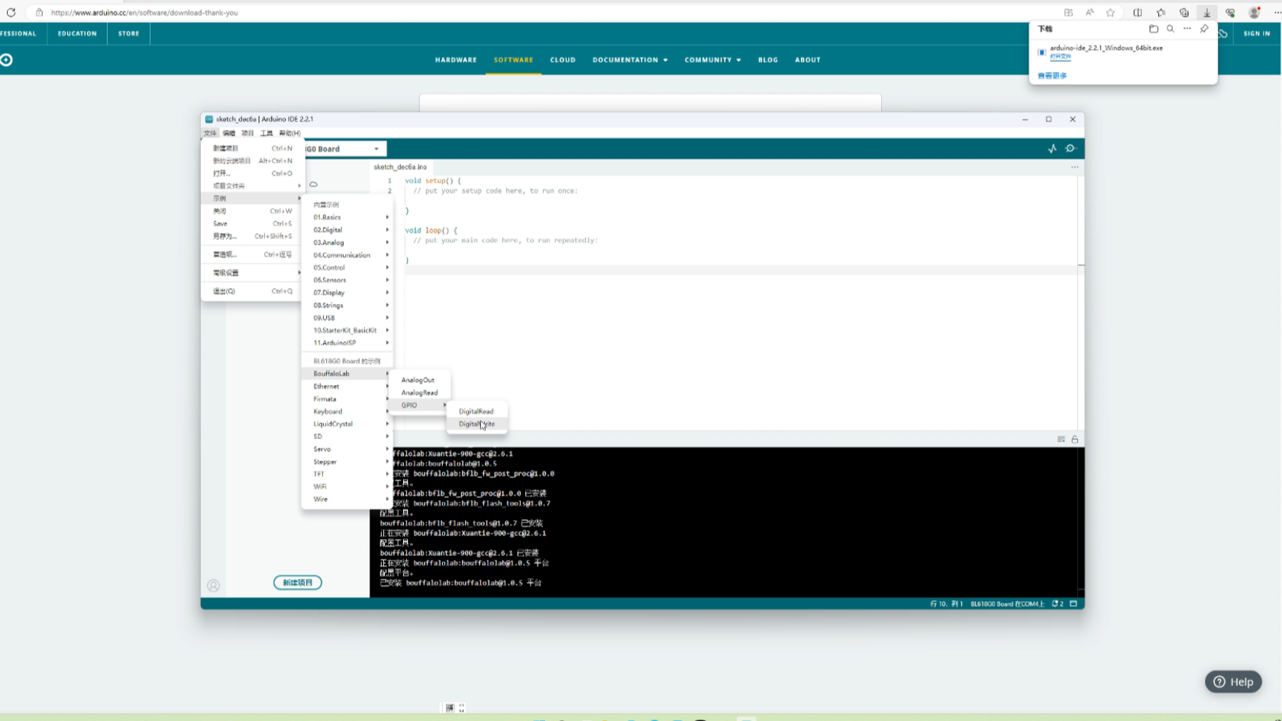
Task: Click the Help button at bottom right
Action: pos(1233,682)
